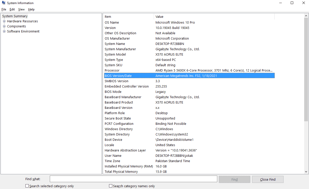Select the Other OS Description row

coord(189,33)
